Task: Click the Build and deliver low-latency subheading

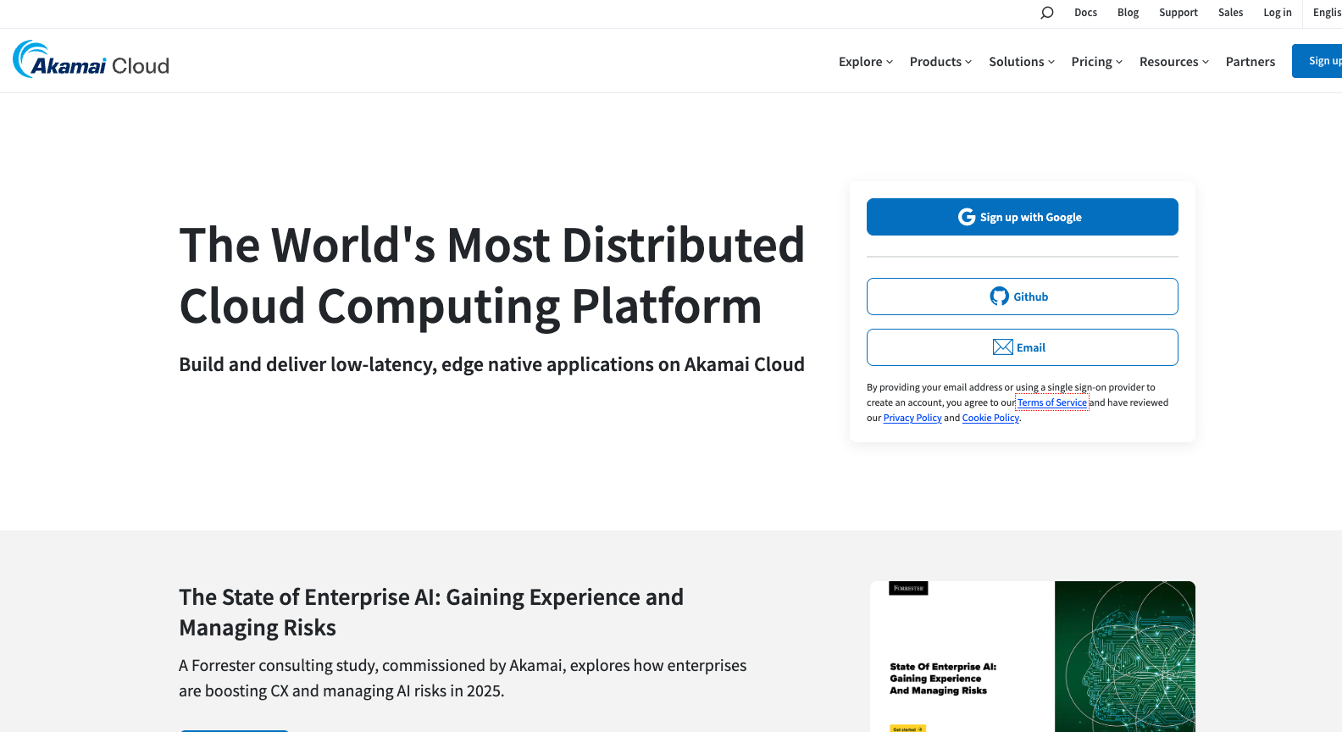Action: 491,364
